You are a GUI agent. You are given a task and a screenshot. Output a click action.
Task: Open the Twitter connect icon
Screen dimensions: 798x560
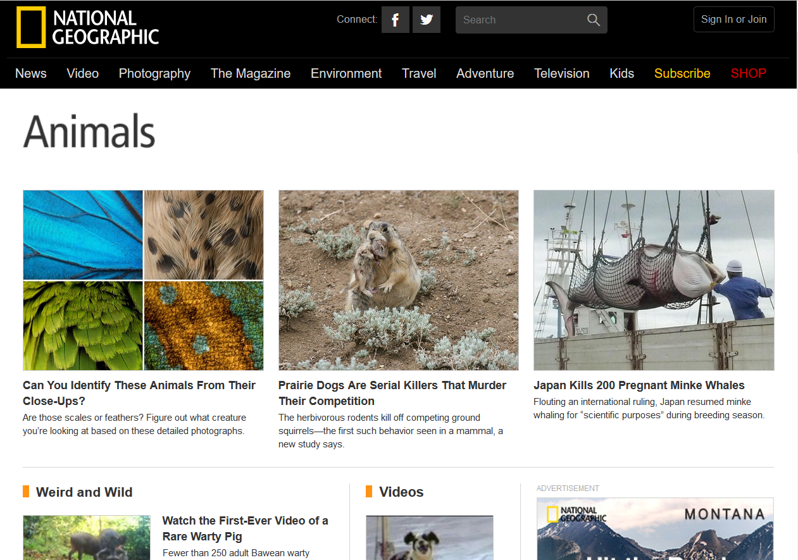[x=427, y=20]
